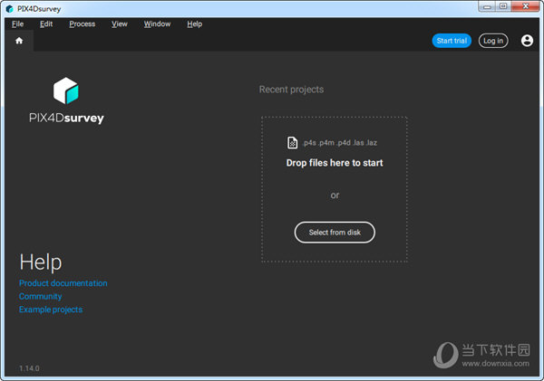
Task: Click Select from disk button
Action: [x=335, y=232]
